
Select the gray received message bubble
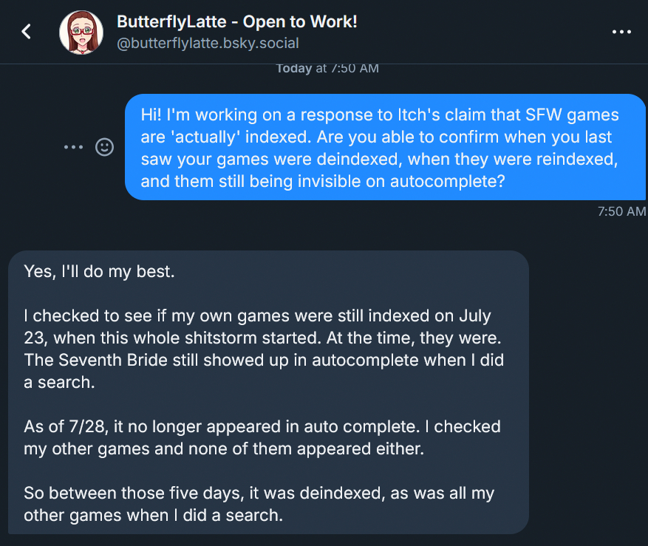point(269,392)
